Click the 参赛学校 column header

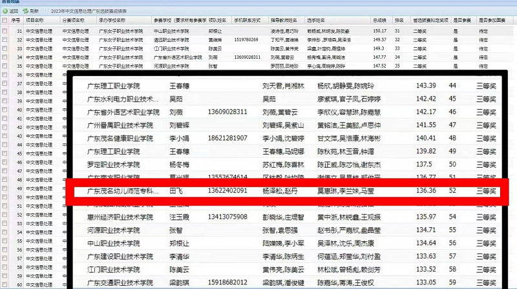(180, 21)
